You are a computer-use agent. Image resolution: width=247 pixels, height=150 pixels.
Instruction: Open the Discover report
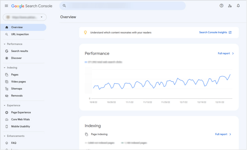click(x=16, y=58)
